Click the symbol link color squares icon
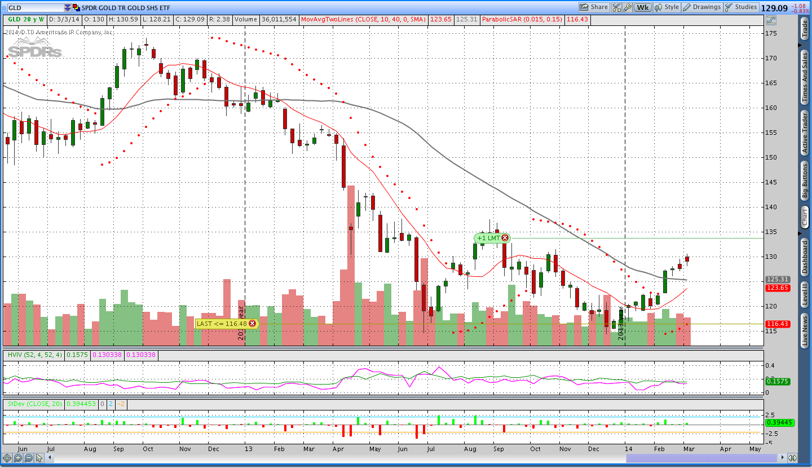The width and height of the screenshot is (812, 468). click(76, 7)
